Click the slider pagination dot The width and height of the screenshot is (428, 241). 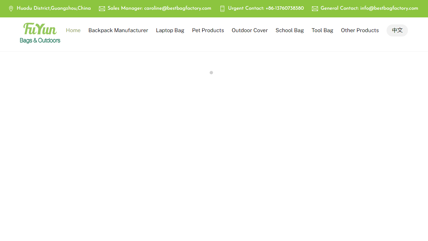click(x=211, y=73)
